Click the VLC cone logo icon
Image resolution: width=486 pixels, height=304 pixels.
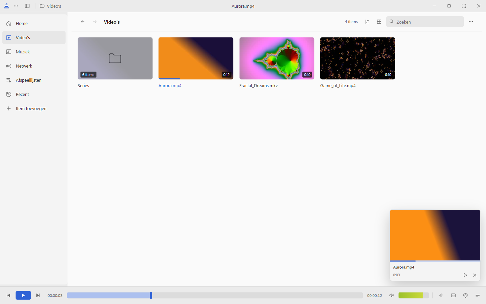[x=6, y=6]
